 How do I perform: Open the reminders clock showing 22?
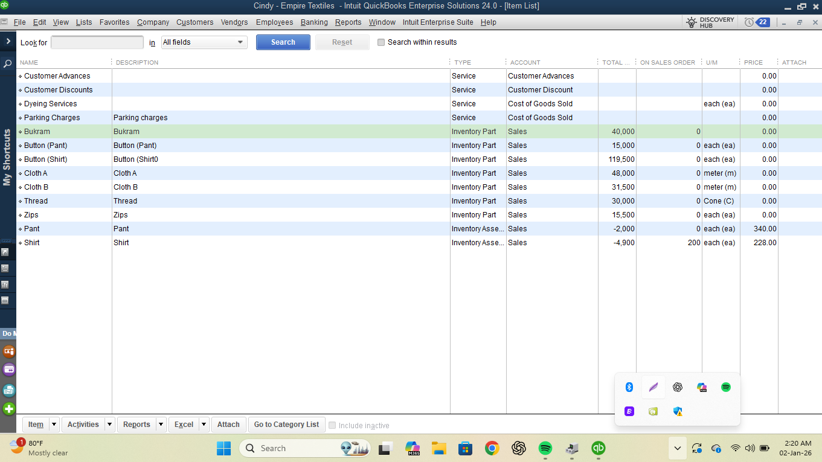pyautogui.click(x=757, y=22)
